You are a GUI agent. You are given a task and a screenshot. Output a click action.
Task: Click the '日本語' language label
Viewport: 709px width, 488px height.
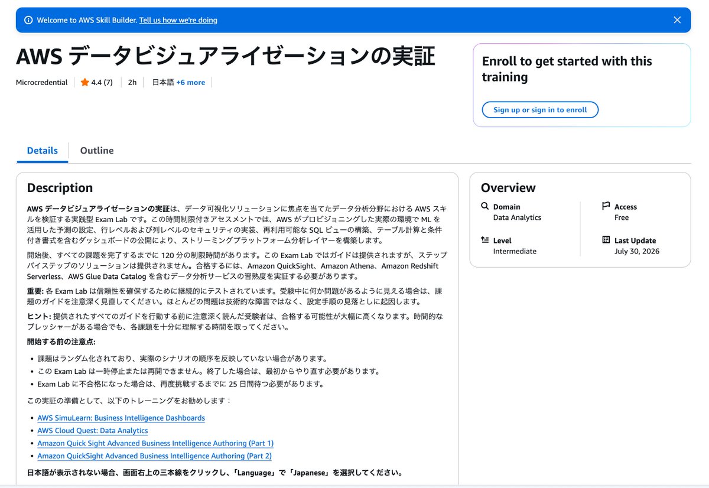point(163,83)
